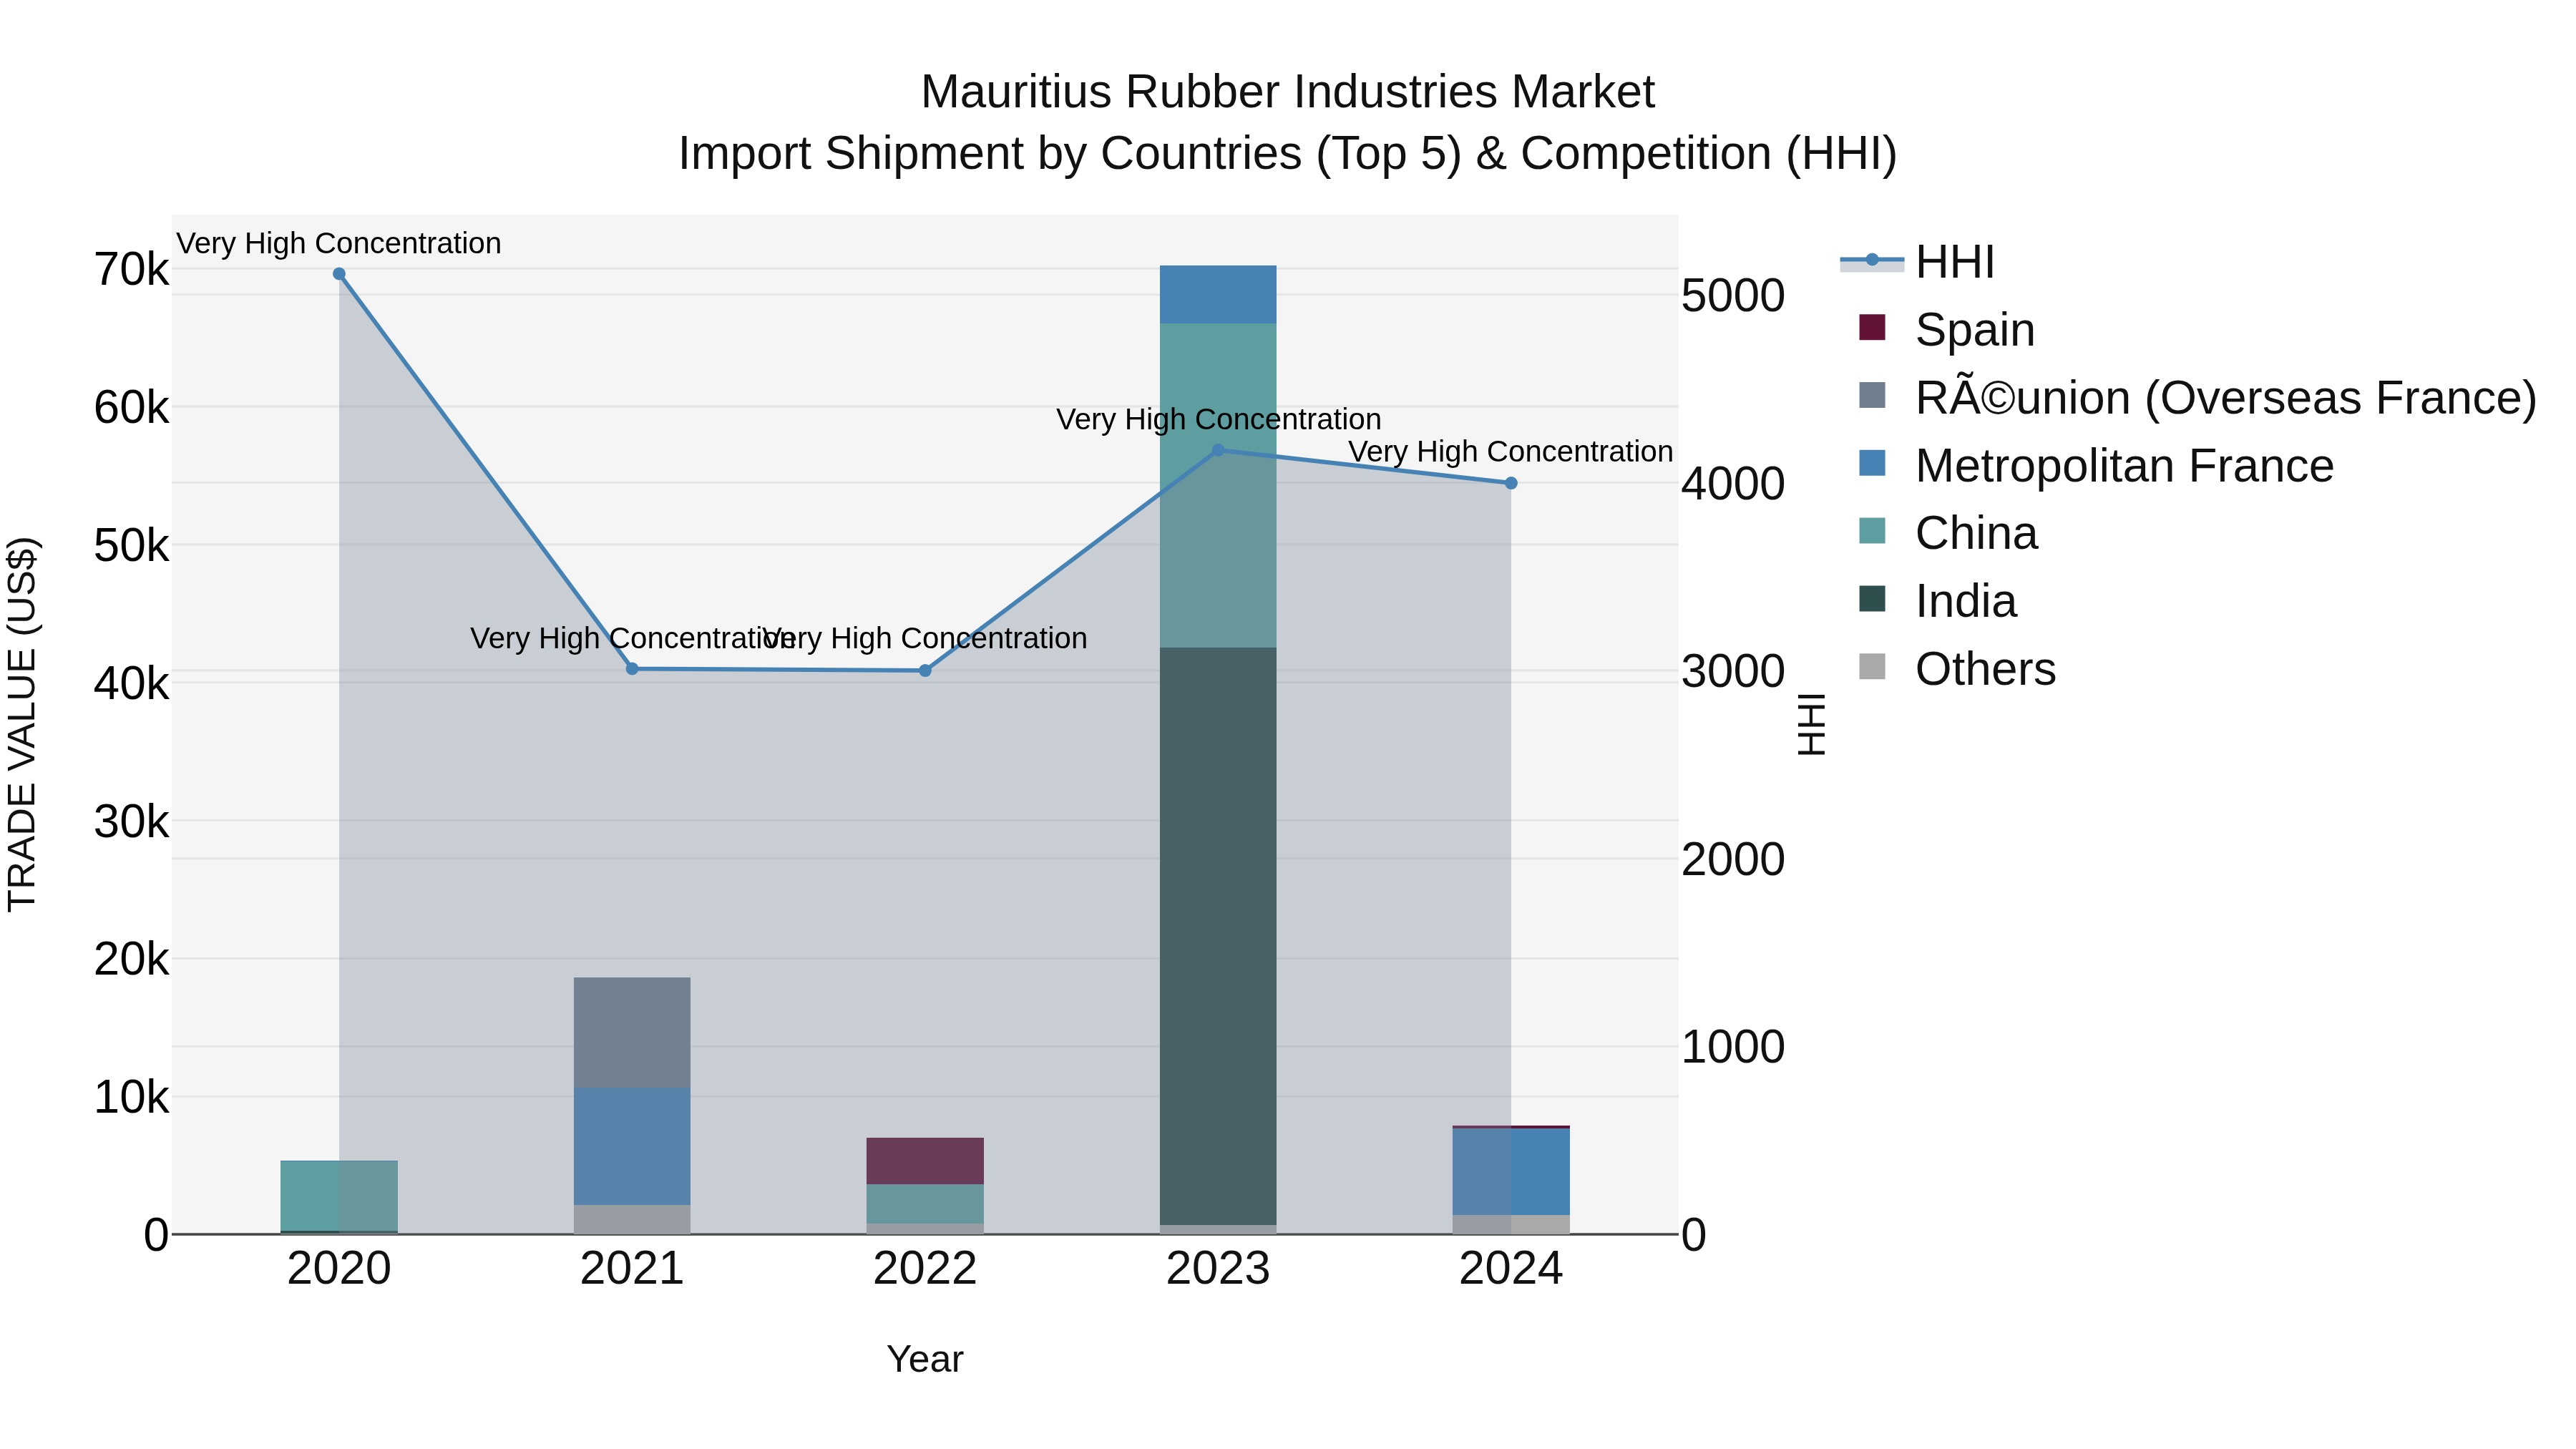
Task: Click the chart title 'Mauritius Rubber Industries Market'
Action: click(1288, 92)
